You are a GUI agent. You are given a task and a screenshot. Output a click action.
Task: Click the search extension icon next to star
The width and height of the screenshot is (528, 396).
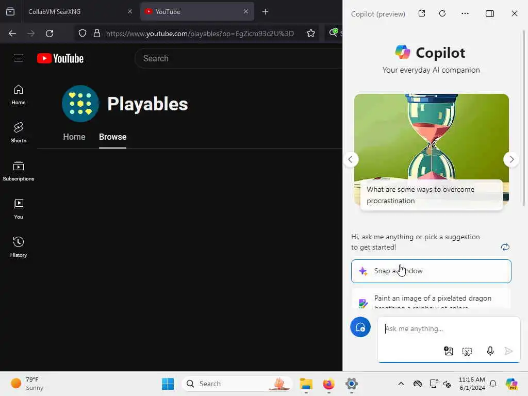334,32
